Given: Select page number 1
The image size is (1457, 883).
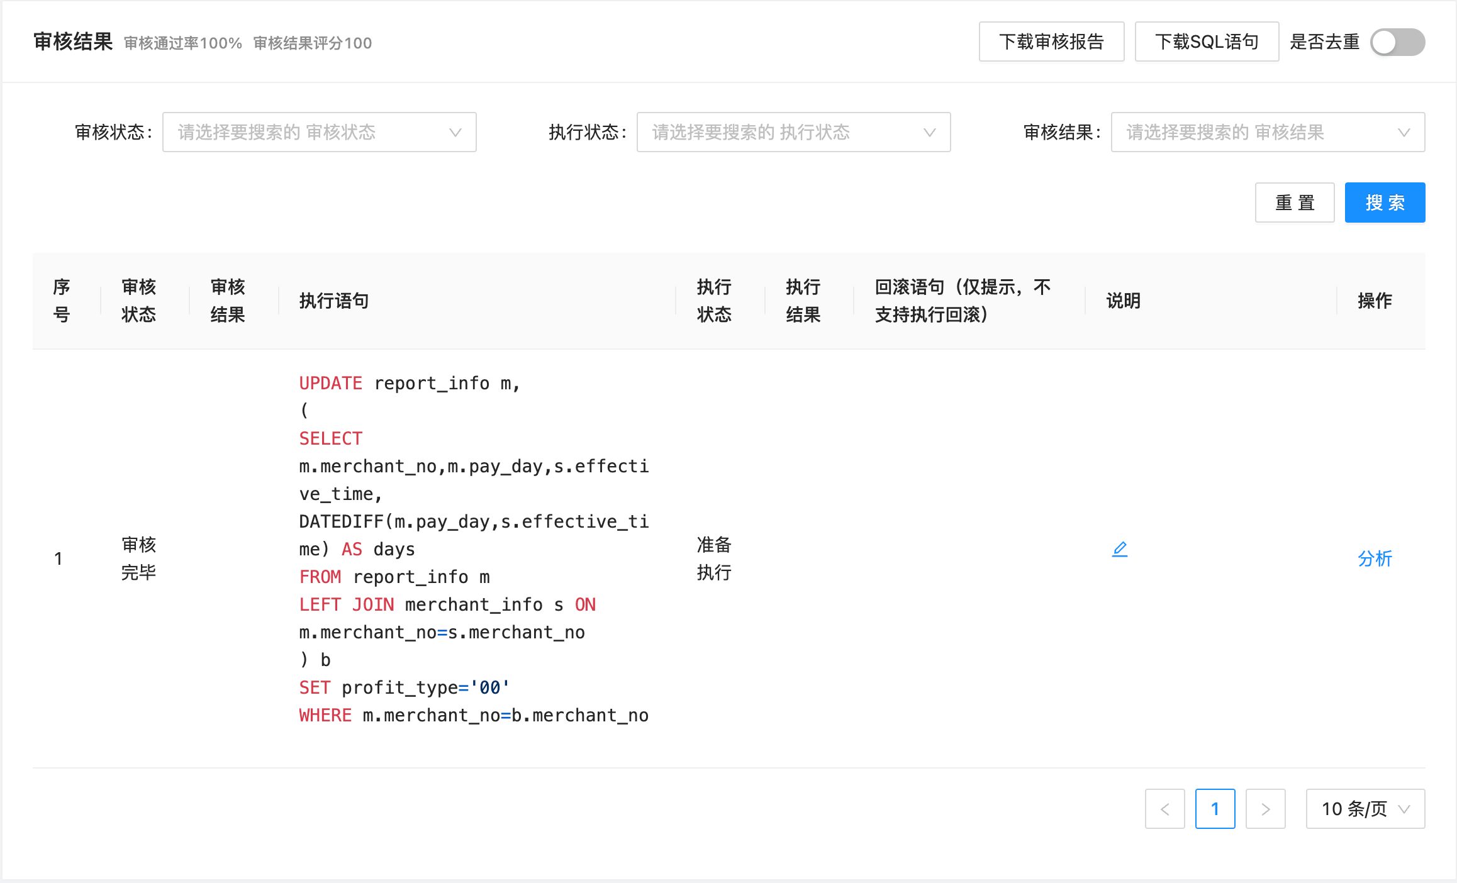Looking at the screenshot, I should [1215, 809].
